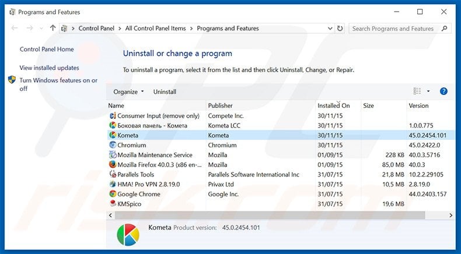Click the HMA! Pro VPN icon
The image size is (461, 254).
pyautogui.click(x=113, y=184)
